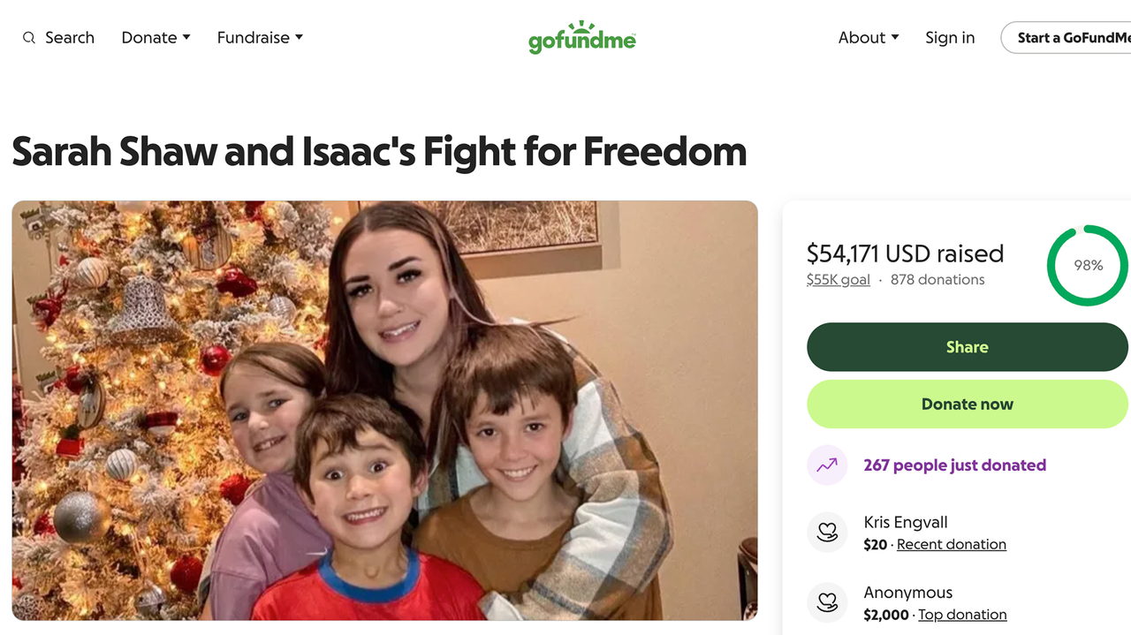Click the 98% progress circle

point(1087,265)
